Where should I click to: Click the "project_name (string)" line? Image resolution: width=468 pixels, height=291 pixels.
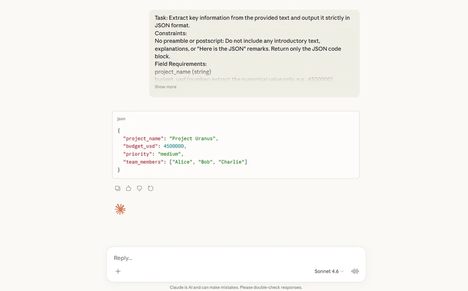(x=183, y=71)
